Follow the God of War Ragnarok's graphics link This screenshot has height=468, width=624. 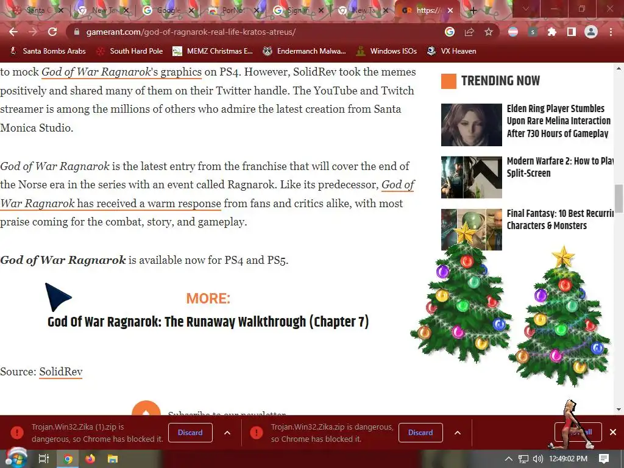tap(121, 72)
